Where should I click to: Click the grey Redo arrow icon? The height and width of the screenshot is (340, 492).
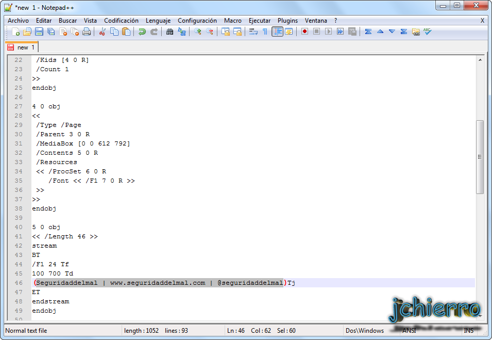[x=154, y=31]
